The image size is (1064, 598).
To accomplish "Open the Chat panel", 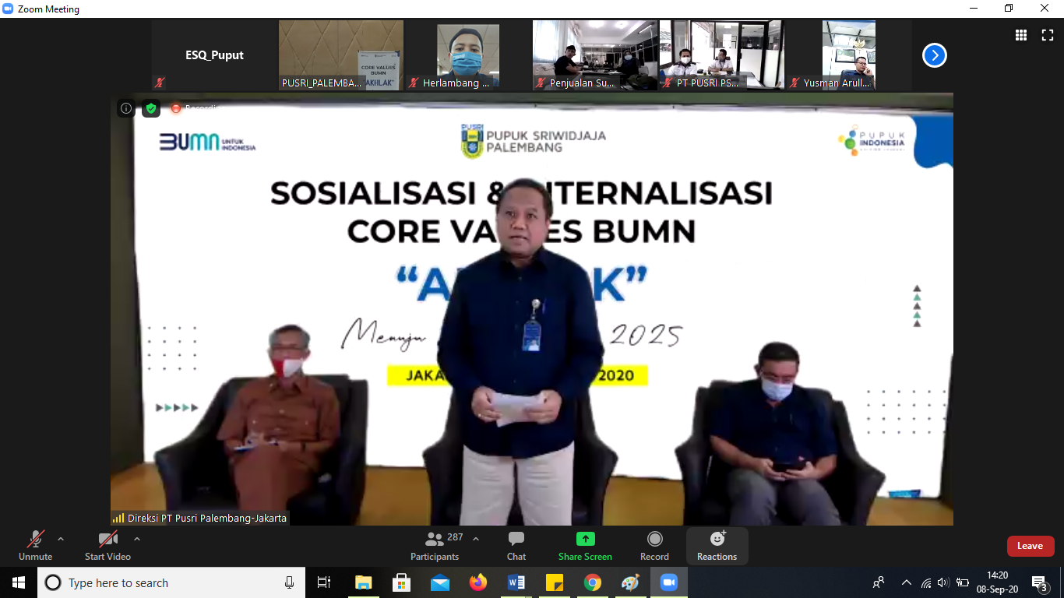I will pos(516,546).
